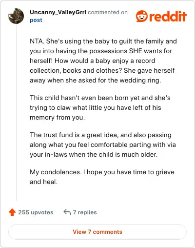Click the words "trust fund" in comment

pyautogui.click(x=58, y=135)
